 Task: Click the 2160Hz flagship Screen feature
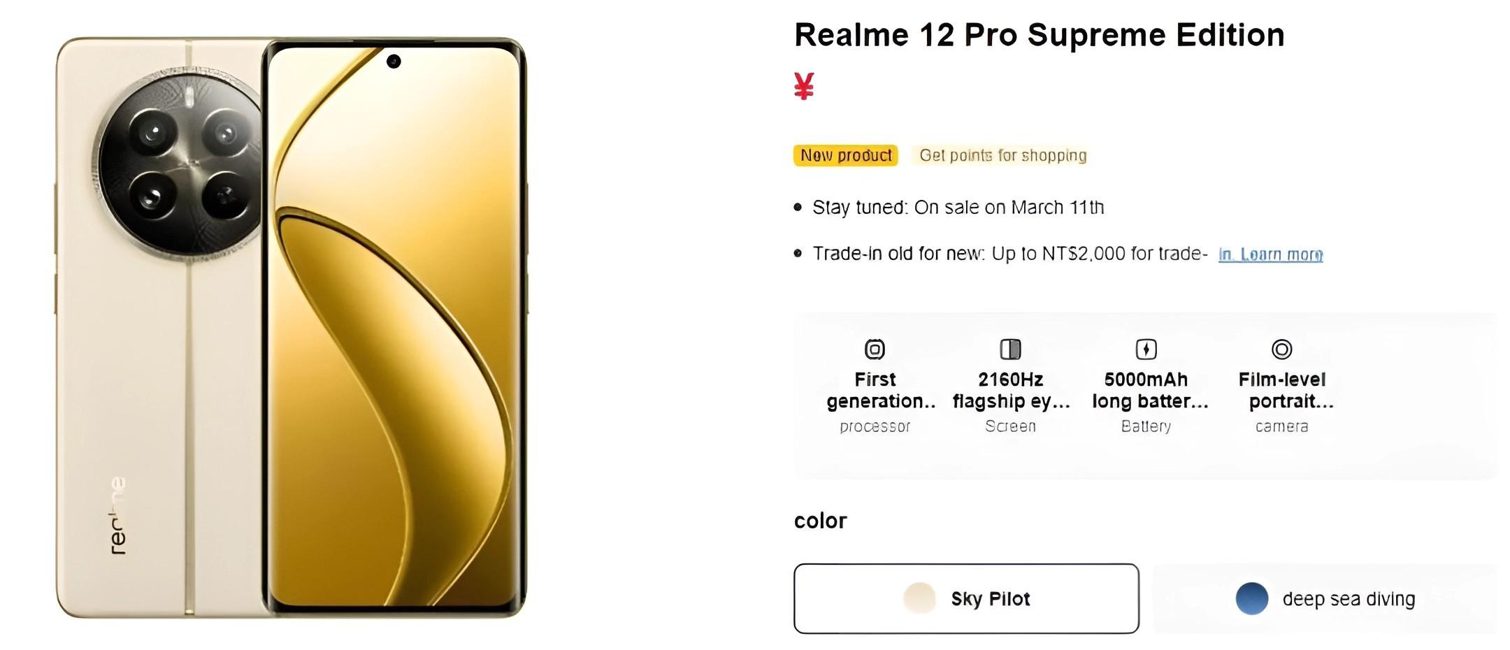pos(1010,402)
